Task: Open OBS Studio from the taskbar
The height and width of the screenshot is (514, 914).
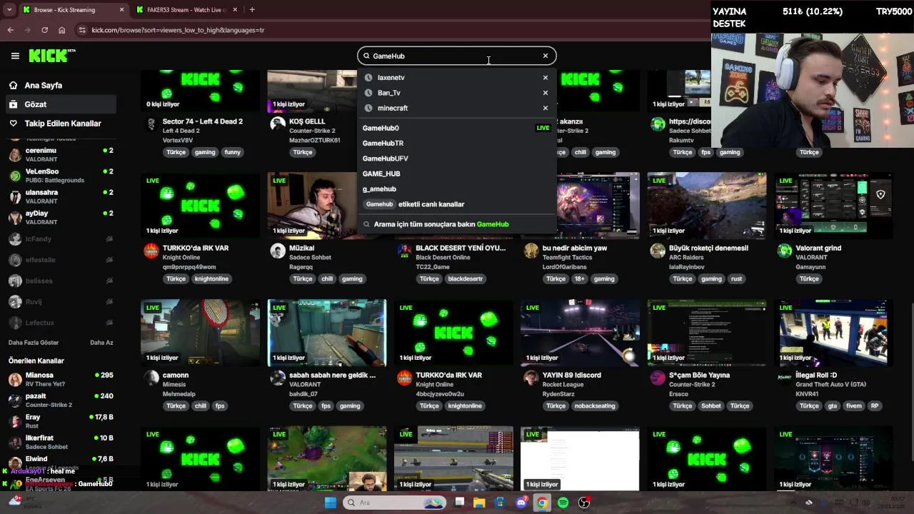Action: pyautogui.click(x=584, y=503)
